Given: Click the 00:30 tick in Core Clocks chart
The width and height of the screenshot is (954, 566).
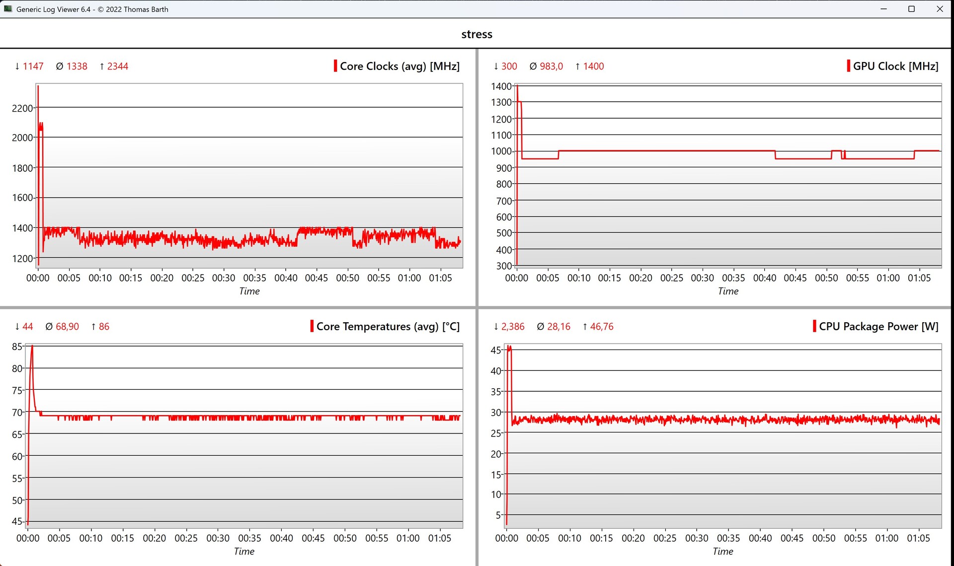Looking at the screenshot, I should (224, 278).
